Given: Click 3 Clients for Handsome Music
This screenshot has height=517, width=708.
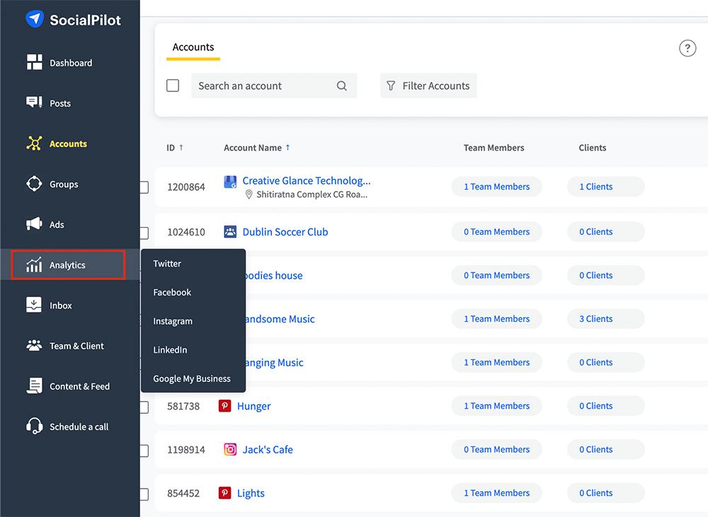Looking at the screenshot, I should 605,319.
